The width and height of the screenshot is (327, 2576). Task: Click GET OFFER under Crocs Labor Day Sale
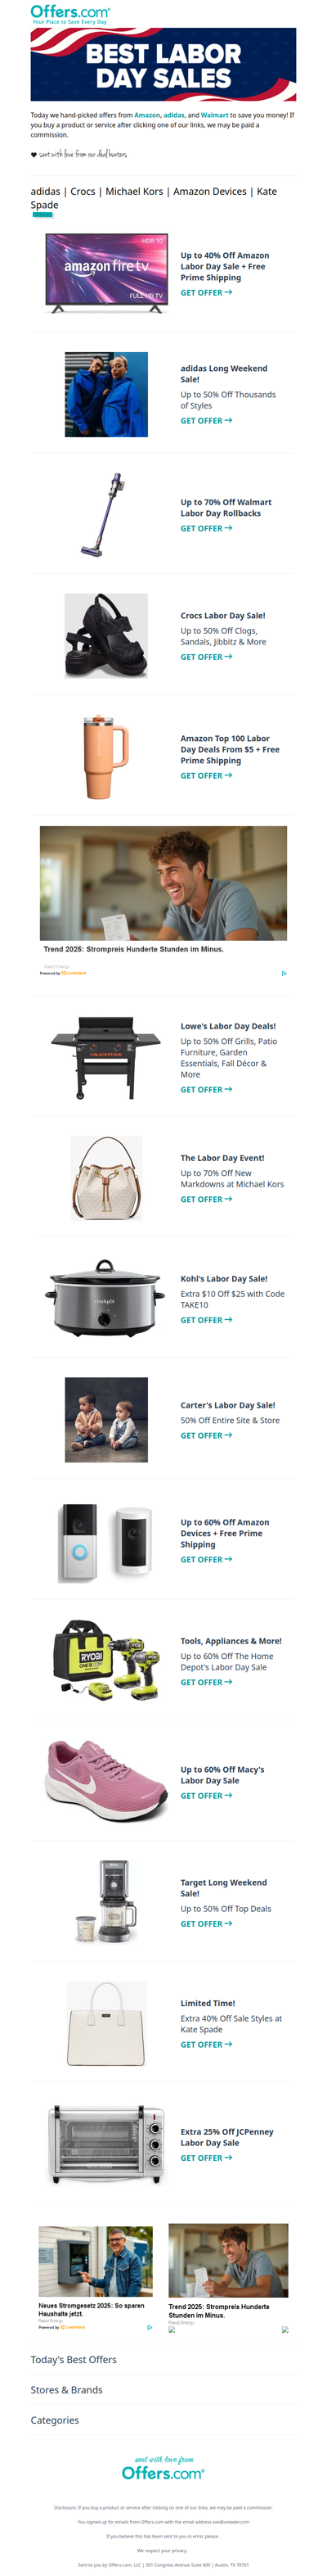[205, 657]
